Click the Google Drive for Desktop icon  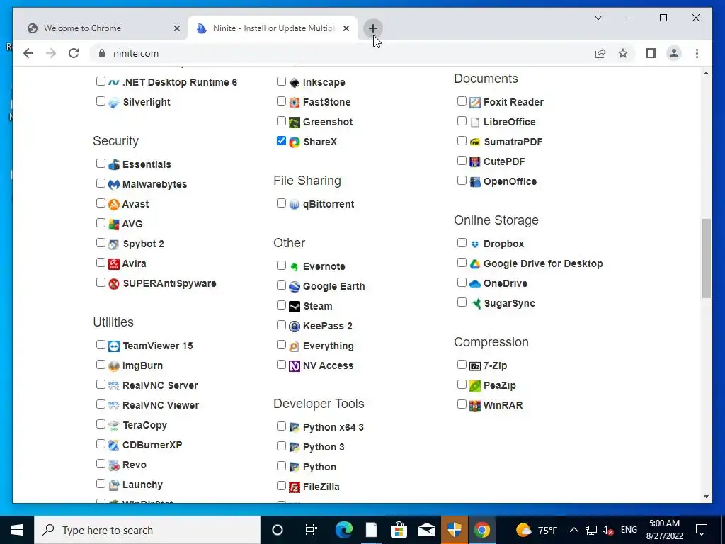pyautogui.click(x=475, y=263)
